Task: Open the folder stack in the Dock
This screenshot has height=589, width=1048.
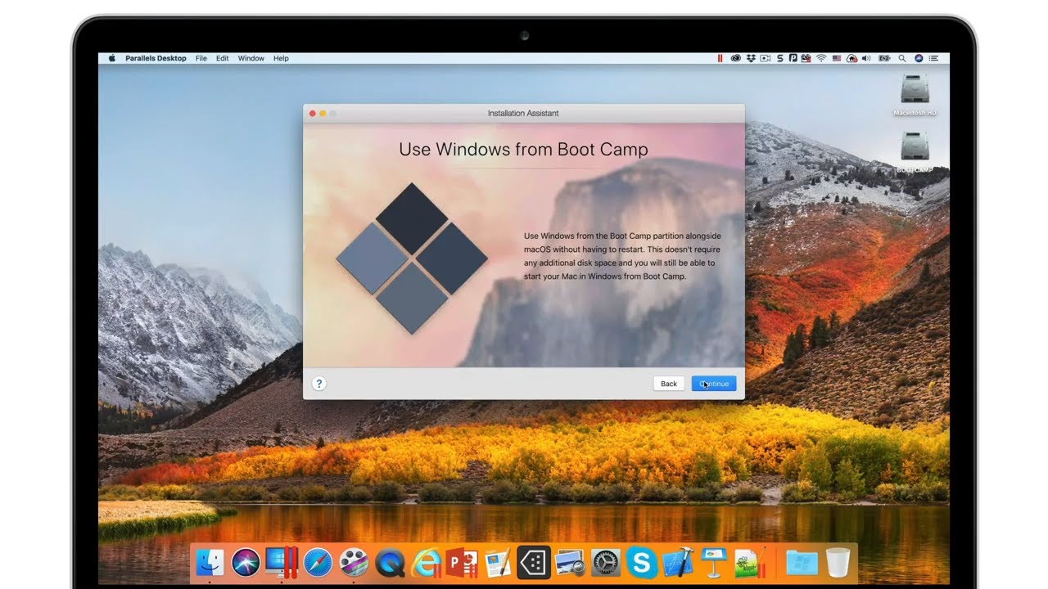Action: click(802, 562)
